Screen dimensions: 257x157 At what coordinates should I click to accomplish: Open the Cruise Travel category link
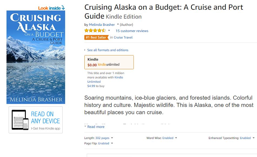point(123,37)
